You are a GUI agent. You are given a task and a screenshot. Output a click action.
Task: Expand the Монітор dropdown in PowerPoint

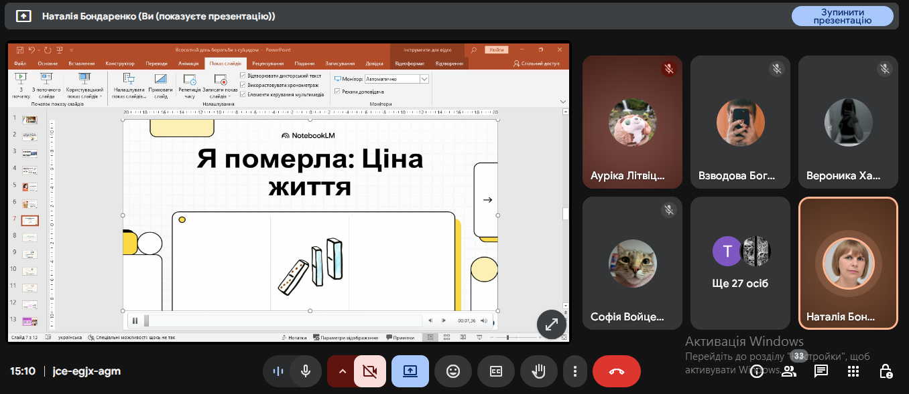pyautogui.click(x=424, y=79)
